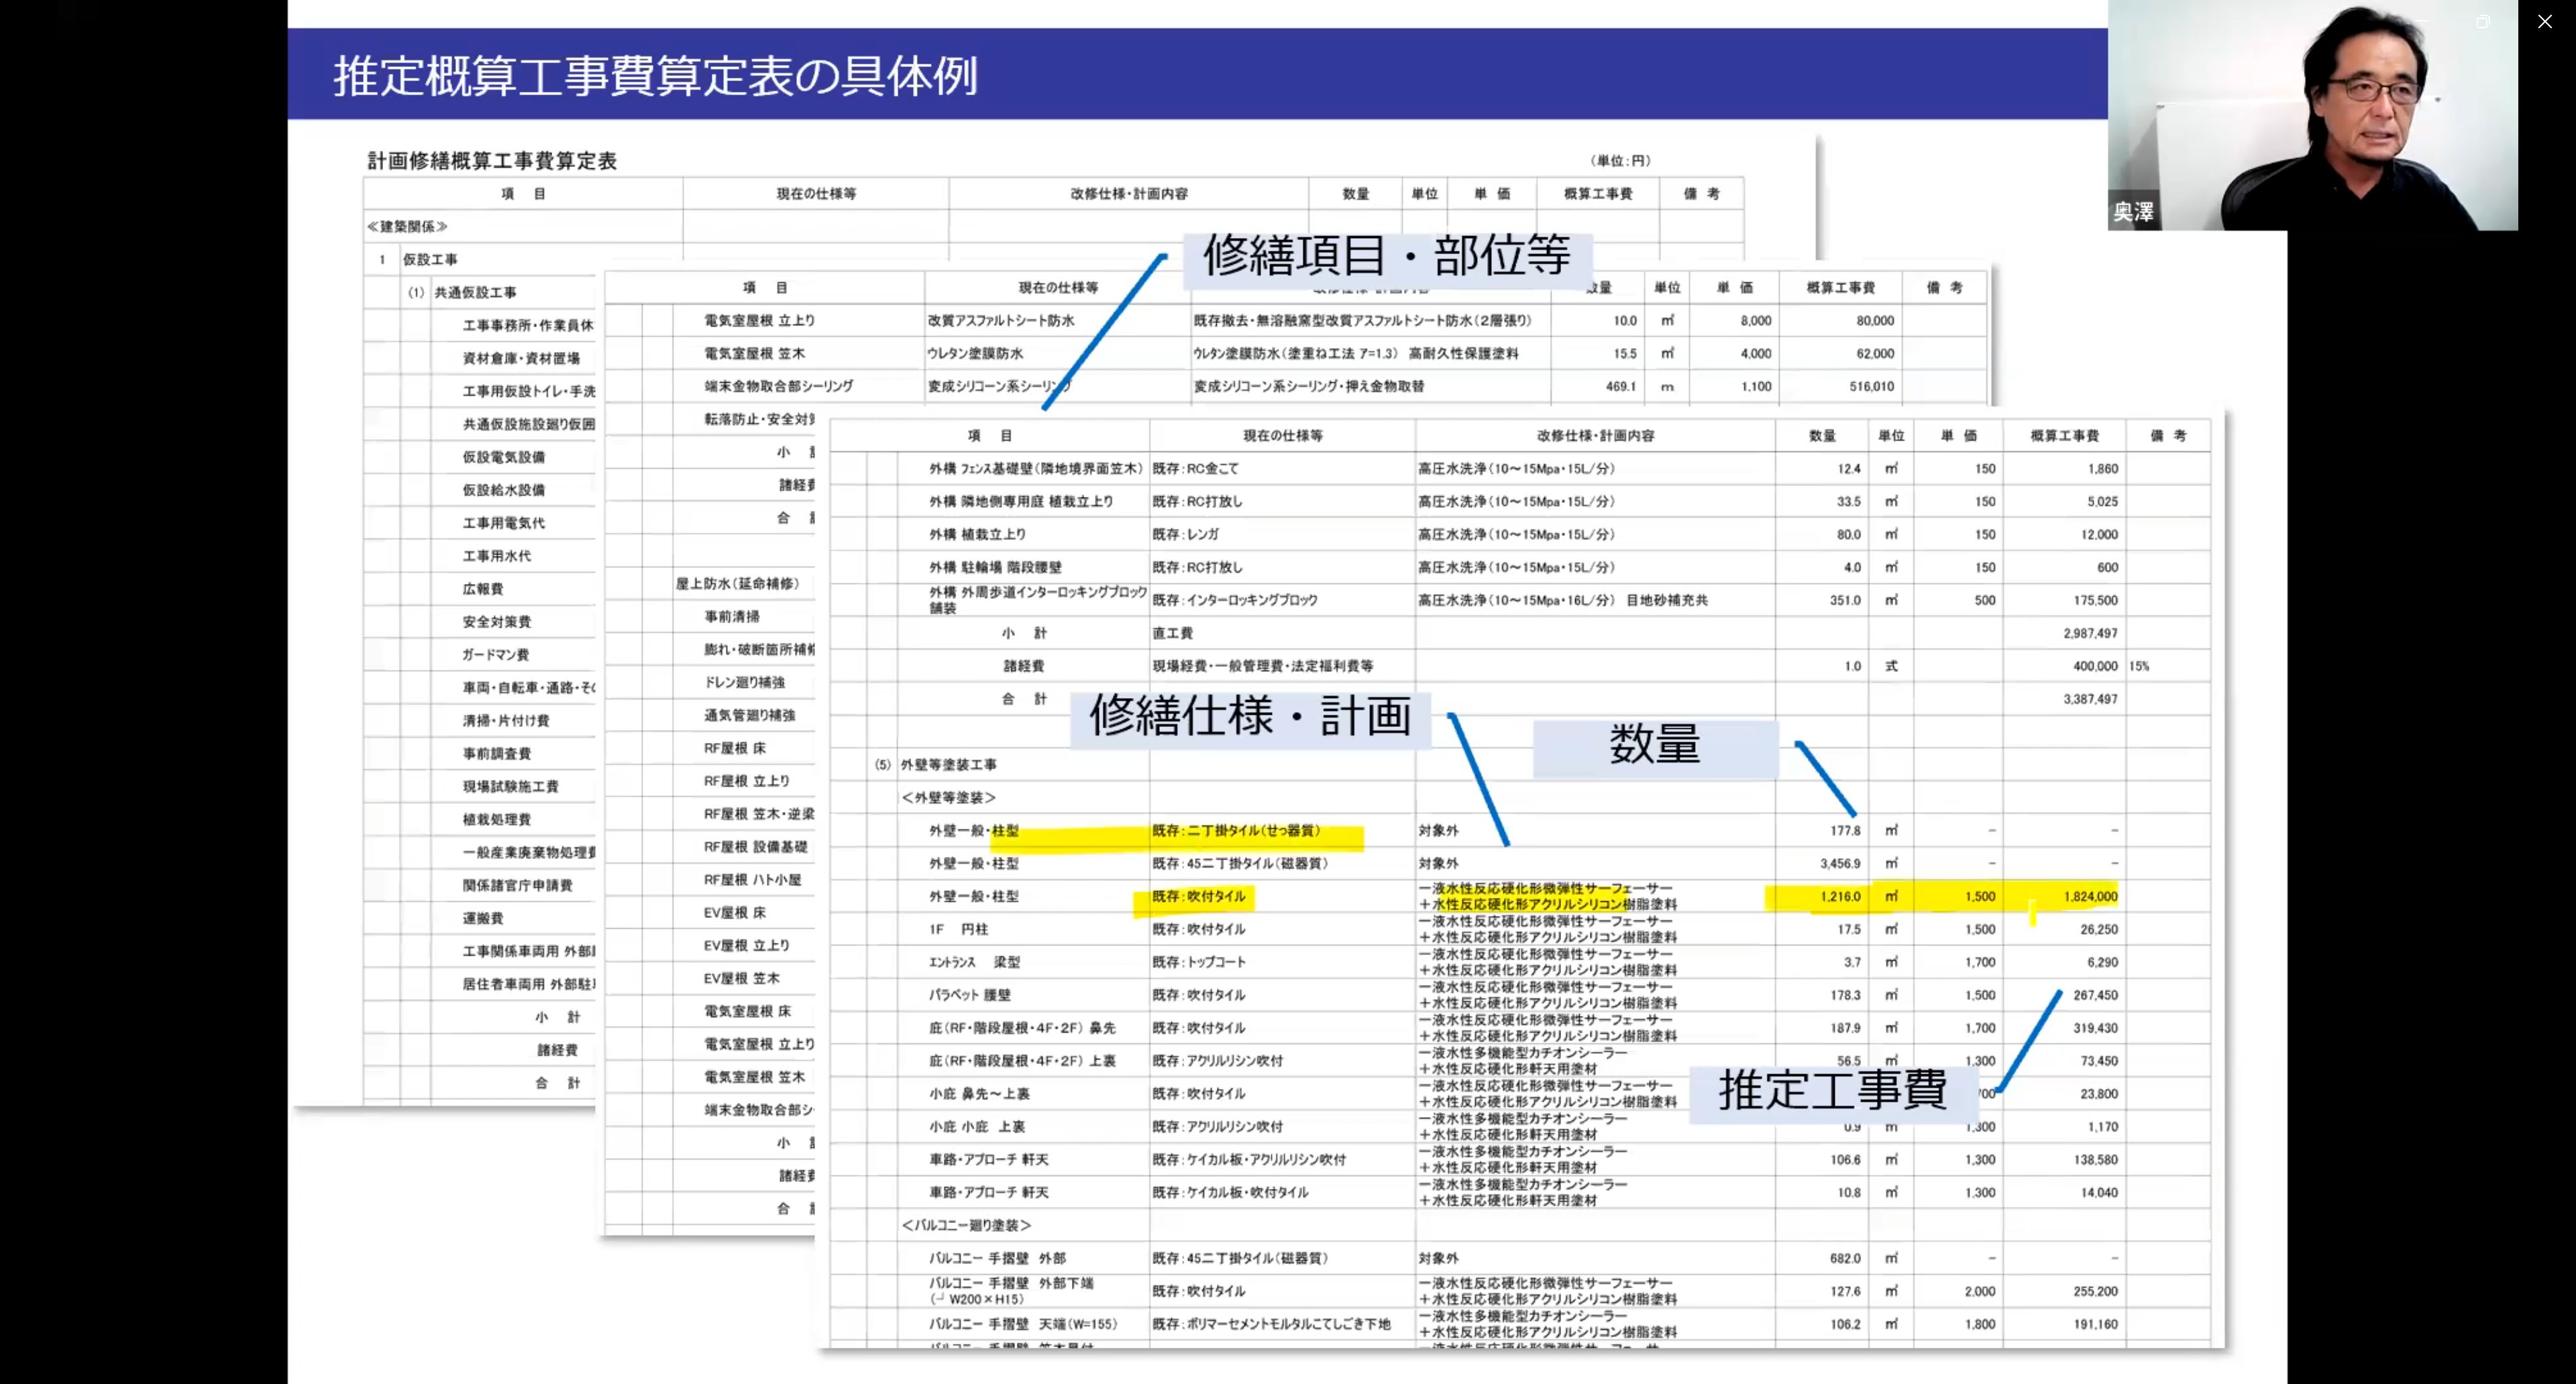
Task: Click the 3,387,497 total cost cell
Action: [x=2089, y=699]
